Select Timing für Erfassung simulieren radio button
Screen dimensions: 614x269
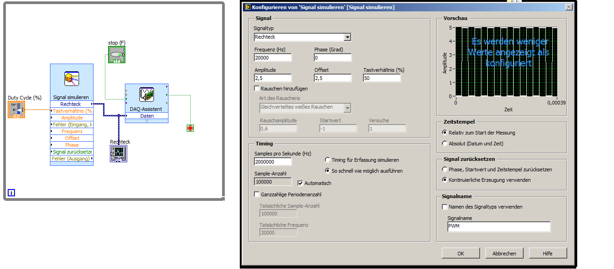coord(327,160)
